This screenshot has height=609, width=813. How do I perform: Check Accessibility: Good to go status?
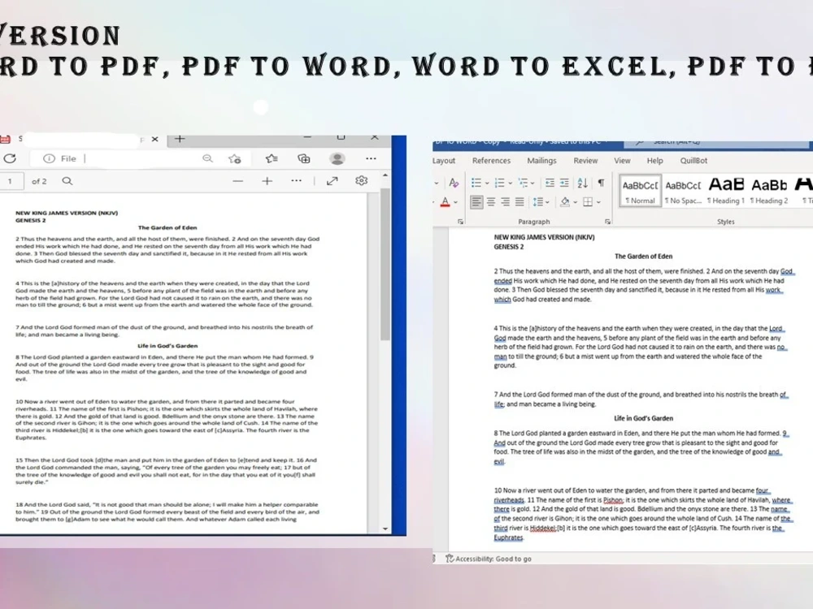(489, 559)
